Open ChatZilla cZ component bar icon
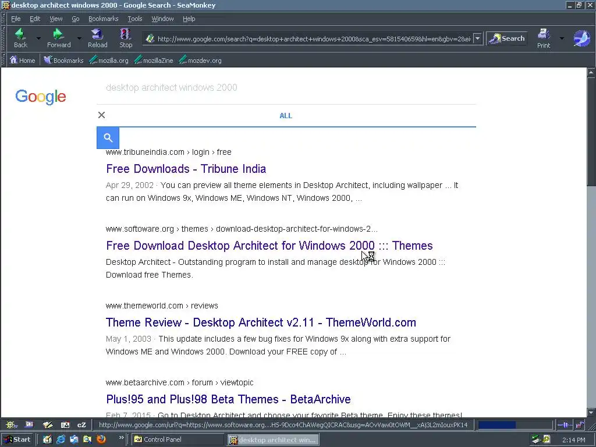This screenshot has height=447, width=596. 81,424
